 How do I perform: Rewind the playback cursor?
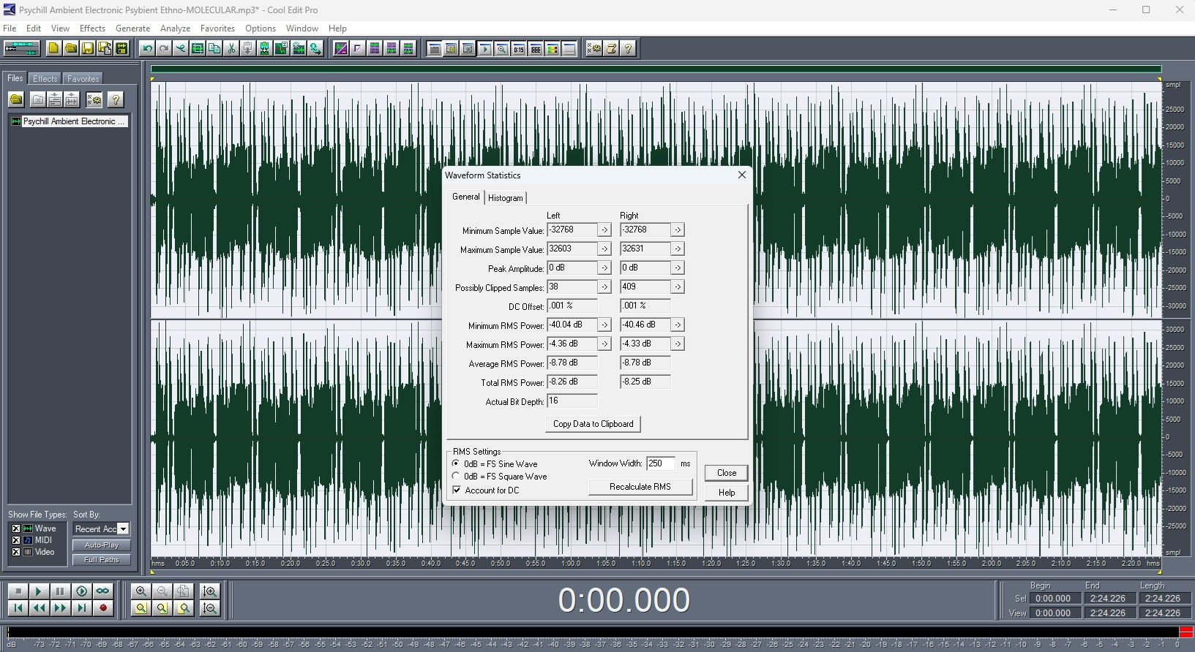coord(39,607)
